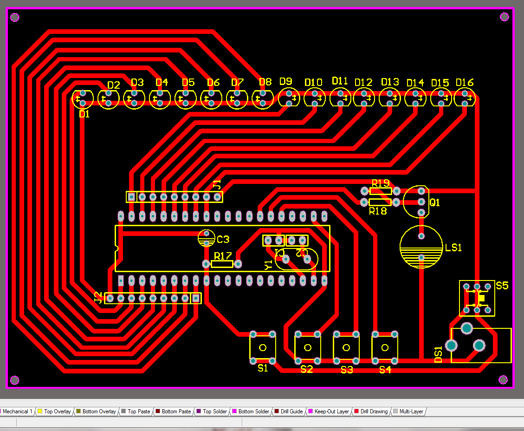Switch to the Multi-Layer tab
524x431 pixels.
coord(408,411)
